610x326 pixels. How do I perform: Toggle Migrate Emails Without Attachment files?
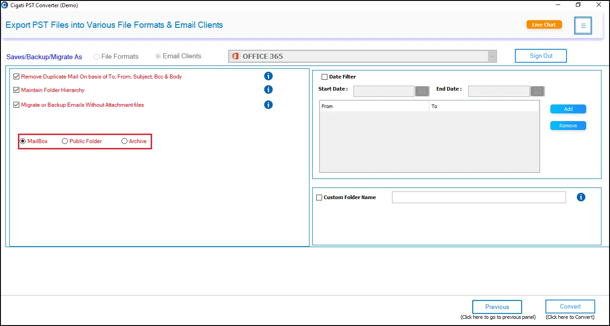[17, 105]
